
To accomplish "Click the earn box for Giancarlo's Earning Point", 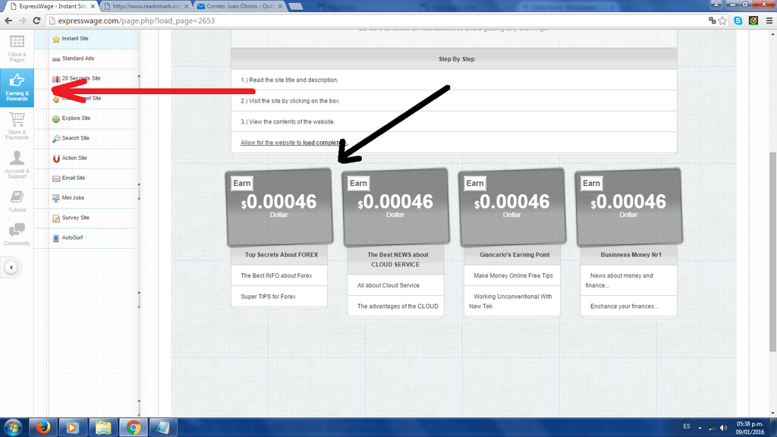I will (x=512, y=207).
